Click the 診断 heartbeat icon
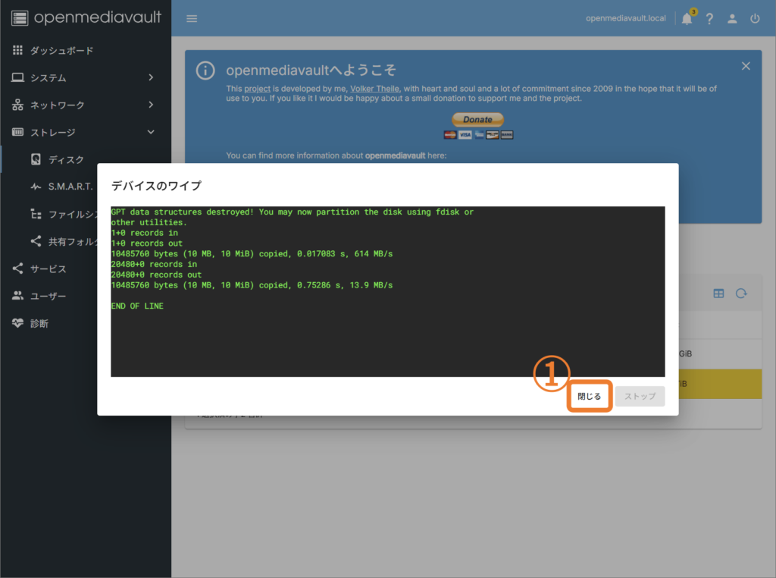Image resolution: width=776 pixels, height=578 pixels. tap(18, 323)
